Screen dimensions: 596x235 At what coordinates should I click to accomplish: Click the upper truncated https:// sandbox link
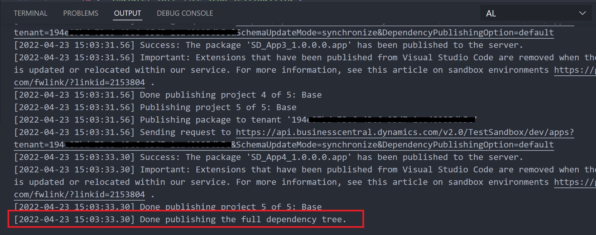click(574, 70)
